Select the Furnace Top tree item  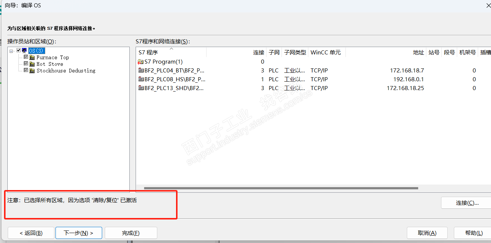[x=53, y=57]
